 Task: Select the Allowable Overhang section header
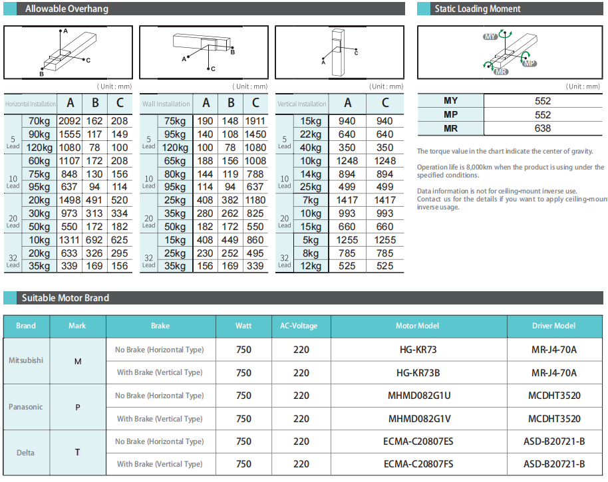(67, 9)
